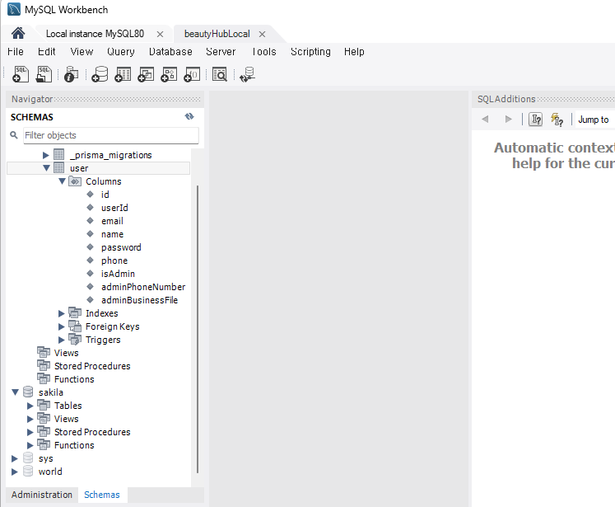The image size is (615, 507).
Task: Open the Edit menu
Action: (47, 51)
